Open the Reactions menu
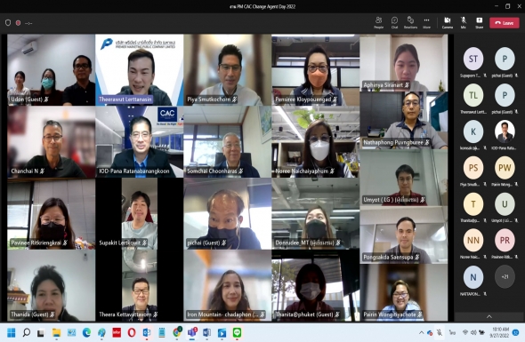525x342 pixels. [x=410, y=23]
